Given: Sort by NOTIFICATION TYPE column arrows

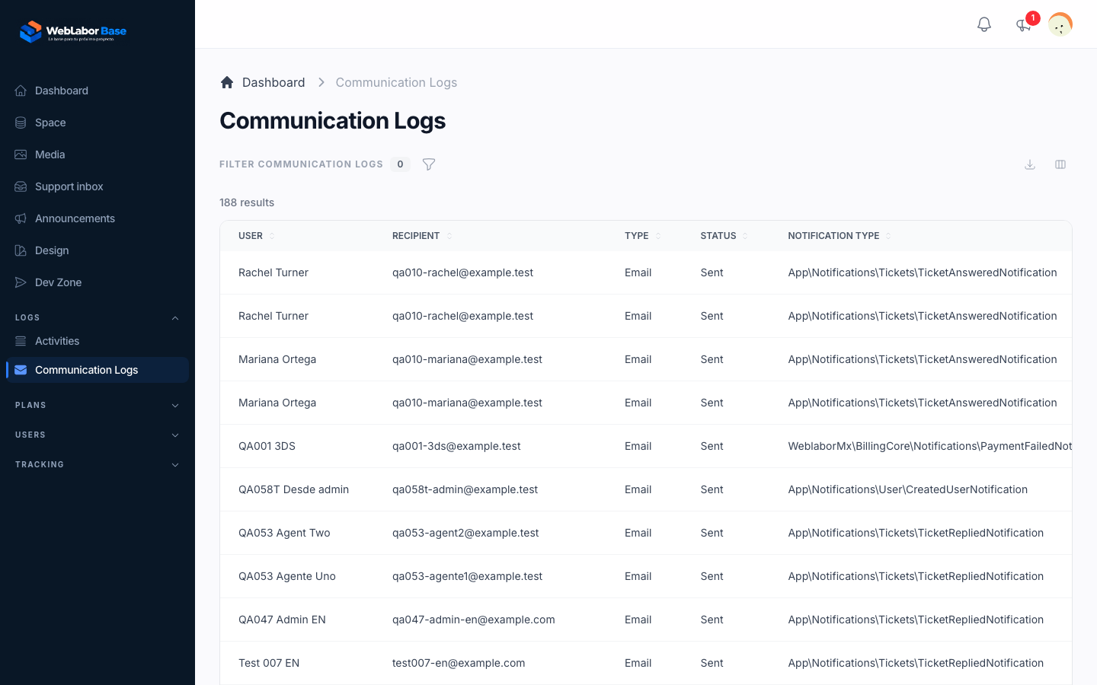Looking at the screenshot, I should click(888, 236).
